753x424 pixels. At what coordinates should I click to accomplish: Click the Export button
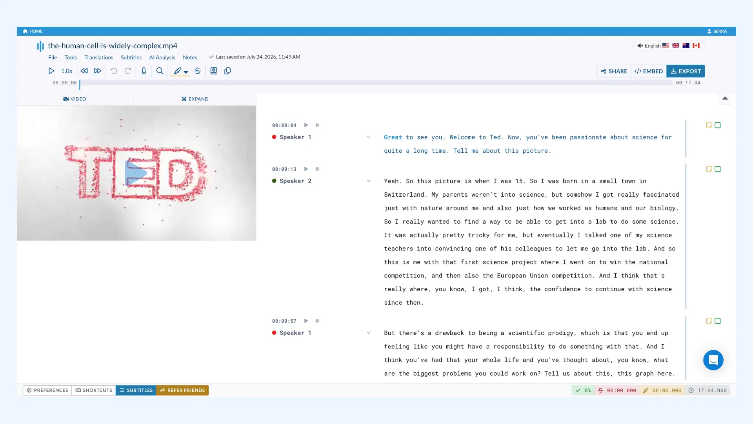pyautogui.click(x=686, y=71)
